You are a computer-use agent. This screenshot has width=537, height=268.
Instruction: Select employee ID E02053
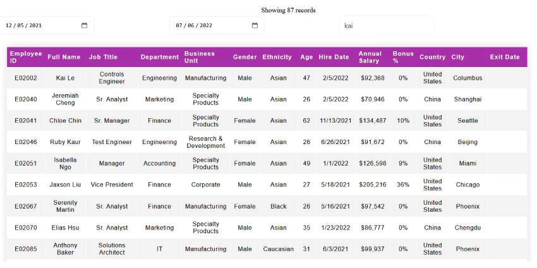pyautogui.click(x=26, y=185)
